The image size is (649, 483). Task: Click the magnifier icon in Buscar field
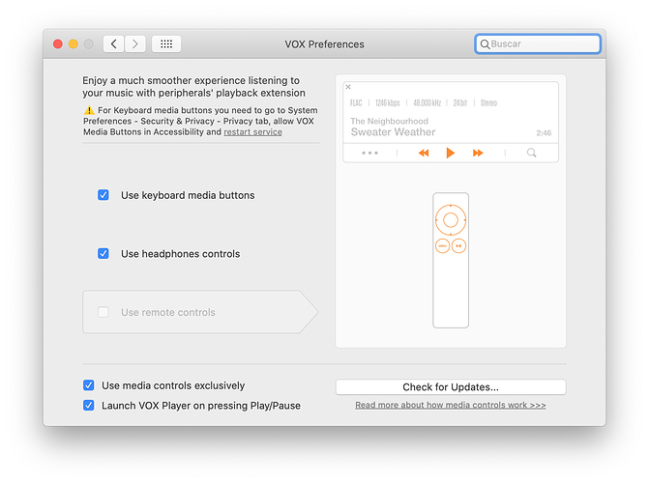tap(485, 44)
